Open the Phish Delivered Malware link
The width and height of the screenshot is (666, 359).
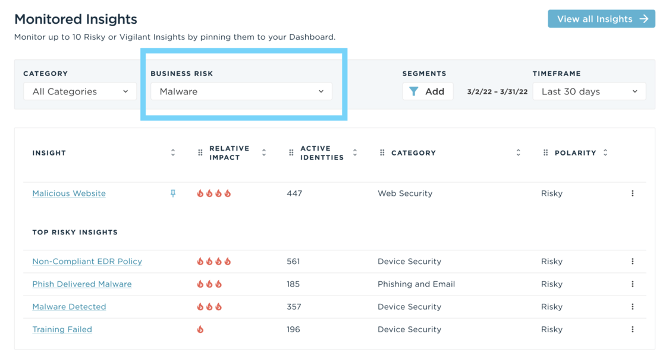pyautogui.click(x=82, y=284)
